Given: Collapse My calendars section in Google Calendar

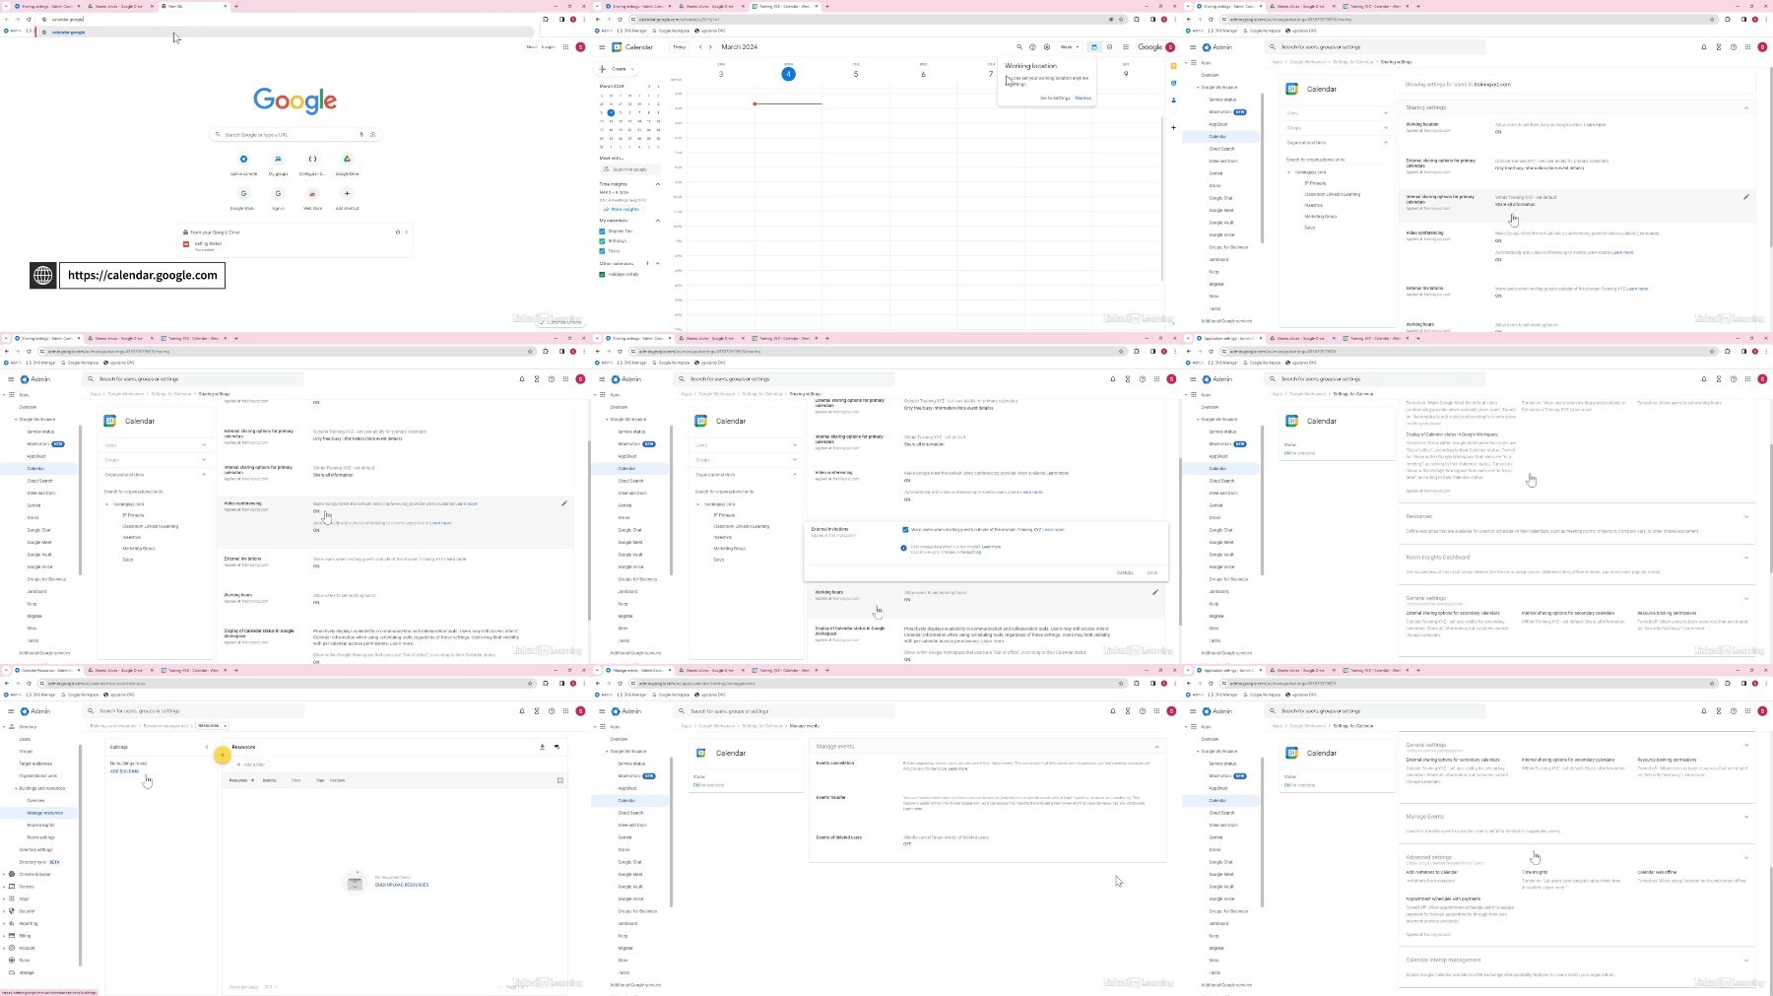Looking at the screenshot, I should coord(658,221).
